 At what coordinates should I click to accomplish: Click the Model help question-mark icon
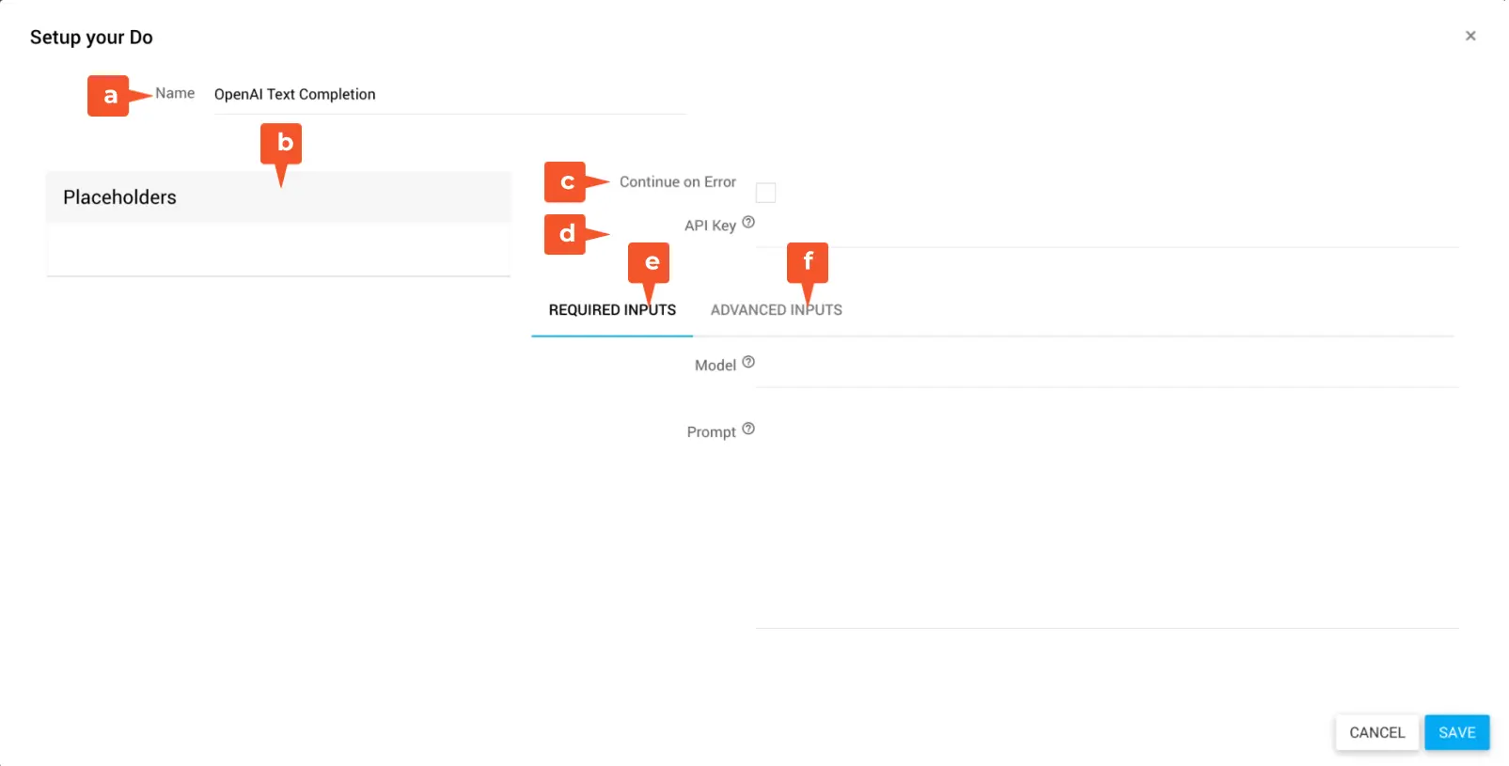748,362
